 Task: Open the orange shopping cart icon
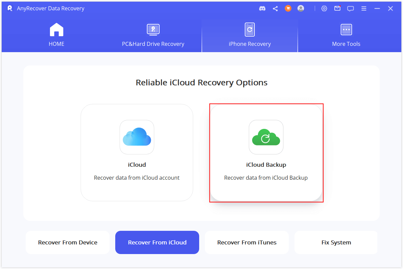coord(288,9)
